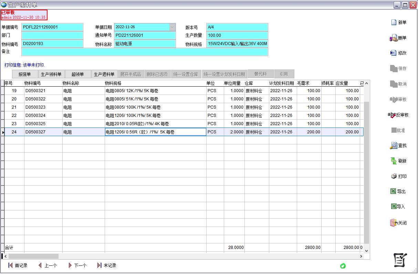Click the 超领单 button
This screenshot has width=418, height=274.
[x=78, y=74]
